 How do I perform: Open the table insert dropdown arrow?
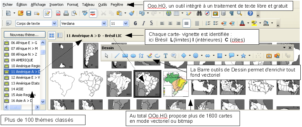tap(182, 13)
